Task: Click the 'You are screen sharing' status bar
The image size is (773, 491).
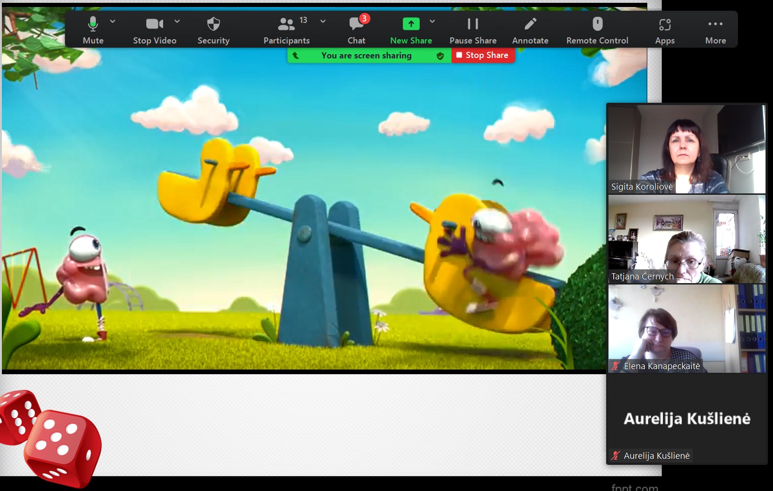Action: click(366, 56)
